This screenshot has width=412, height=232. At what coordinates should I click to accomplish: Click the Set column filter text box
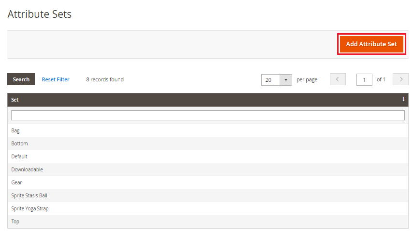point(208,116)
